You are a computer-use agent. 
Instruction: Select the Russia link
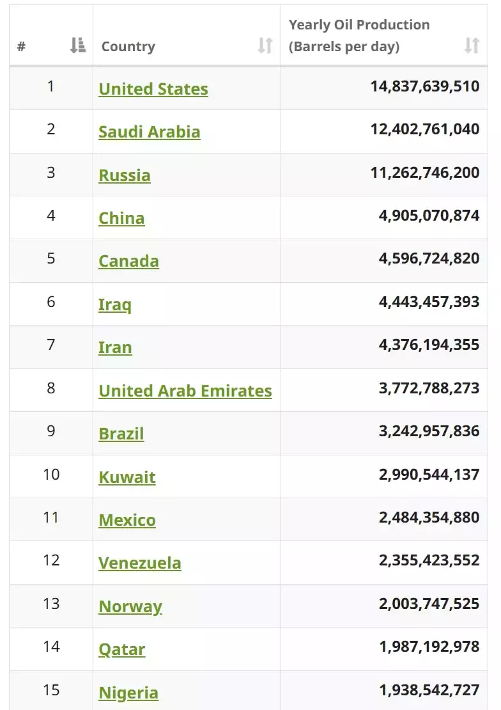pos(125,175)
